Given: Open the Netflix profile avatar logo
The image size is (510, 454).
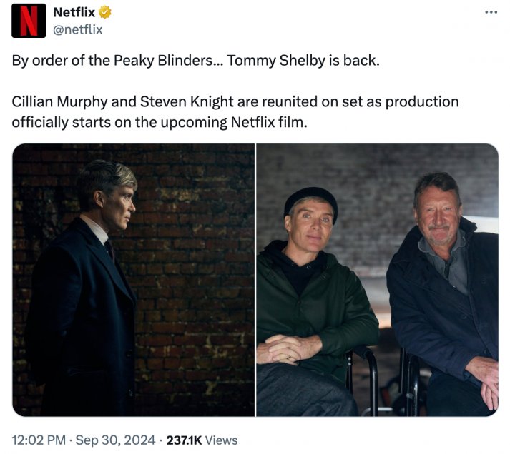Looking at the screenshot, I should pyautogui.click(x=29, y=21).
